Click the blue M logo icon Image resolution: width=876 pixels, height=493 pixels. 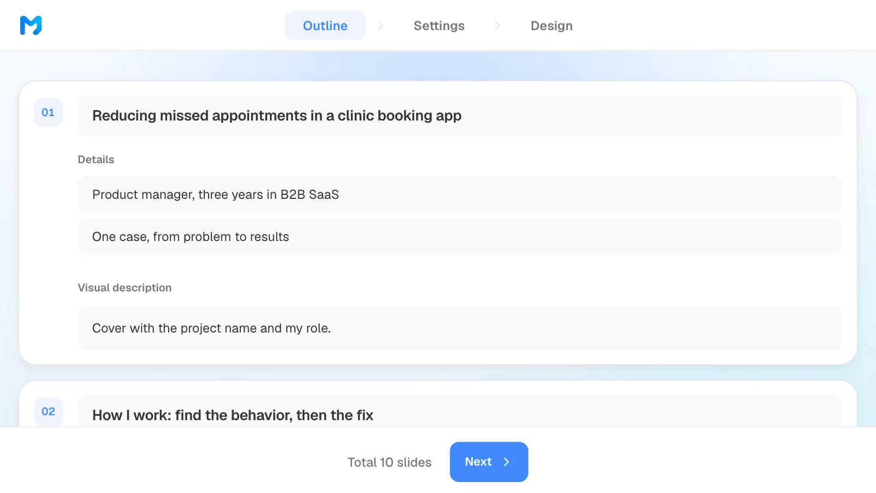tap(31, 25)
